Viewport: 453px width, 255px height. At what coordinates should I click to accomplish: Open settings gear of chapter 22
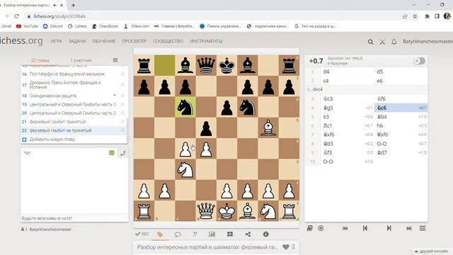[122, 130]
